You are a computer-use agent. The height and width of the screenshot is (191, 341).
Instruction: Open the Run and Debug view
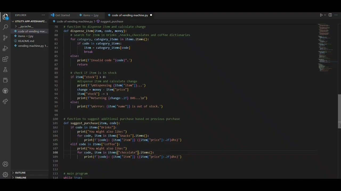tap(5, 48)
